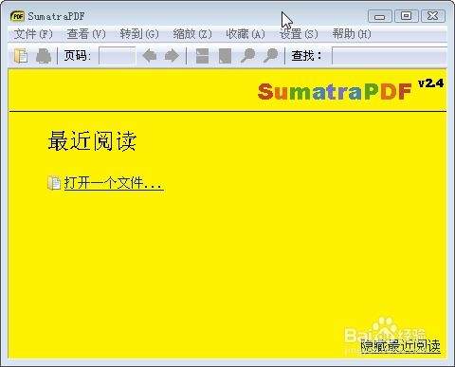Click the 页码 page number input box

tap(117, 56)
